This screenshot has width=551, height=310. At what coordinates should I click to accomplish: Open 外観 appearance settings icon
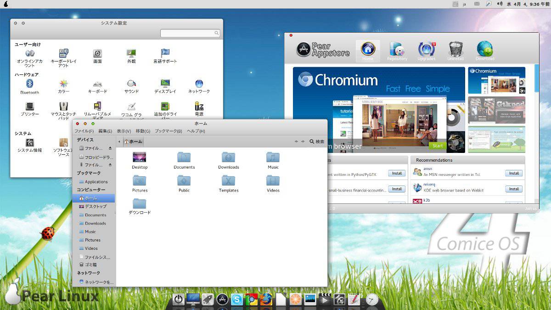(x=131, y=56)
